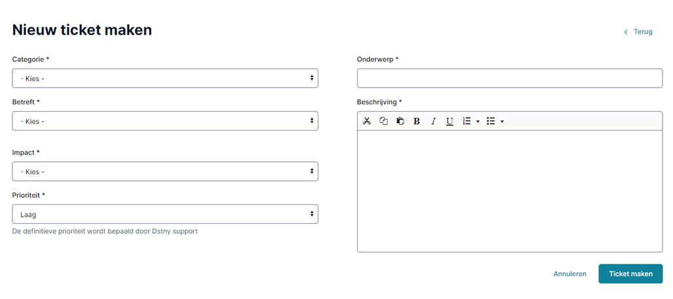Open the Prioriteit dropdown showing Laag
The image size is (673, 299).
coord(165,214)
